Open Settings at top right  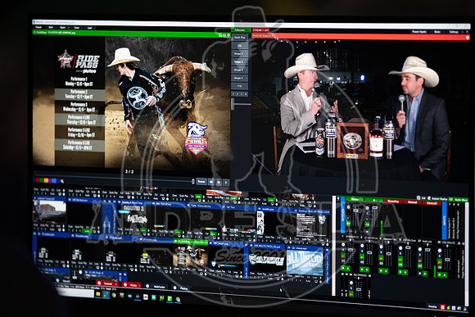[x=454, y=32]
